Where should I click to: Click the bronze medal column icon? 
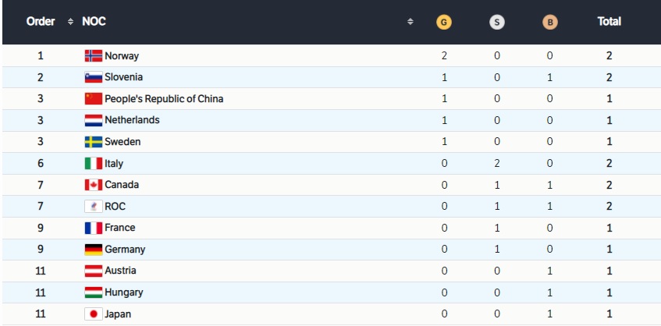(550, 23)
